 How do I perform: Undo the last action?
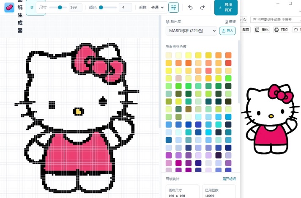pyautogui.click(x=190, y=7)
